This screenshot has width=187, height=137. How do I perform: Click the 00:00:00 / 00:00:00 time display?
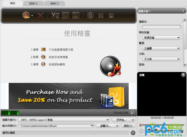pyautogui.click(x=162, y=118)
